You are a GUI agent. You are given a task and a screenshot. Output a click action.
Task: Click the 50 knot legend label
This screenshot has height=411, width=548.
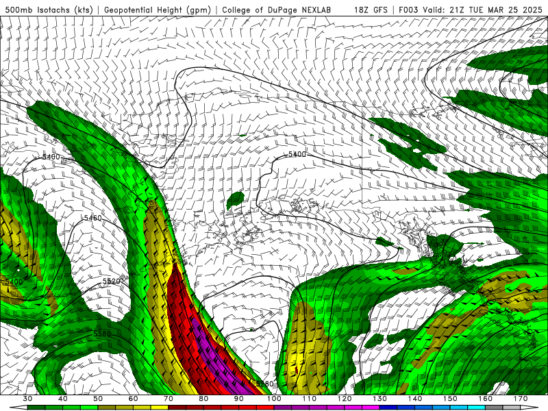[98, 399]
